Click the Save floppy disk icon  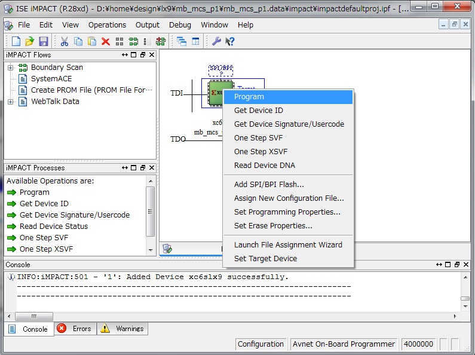tap(44, 41)
